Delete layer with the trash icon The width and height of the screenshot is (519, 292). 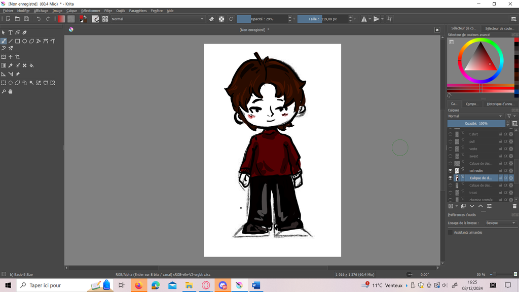(x=514, y=206)
